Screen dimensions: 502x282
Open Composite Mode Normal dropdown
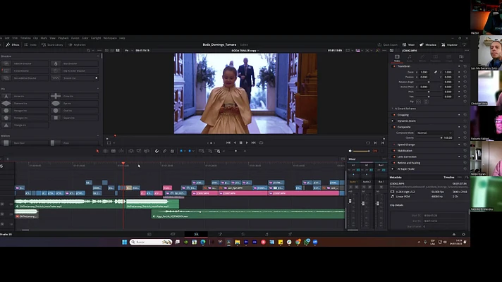coord(434,133)
